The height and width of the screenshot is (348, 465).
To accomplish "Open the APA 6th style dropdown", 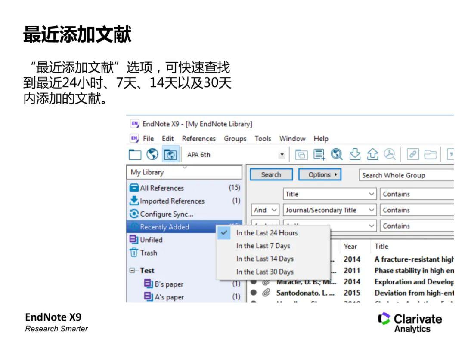I will tap(282, 154).
